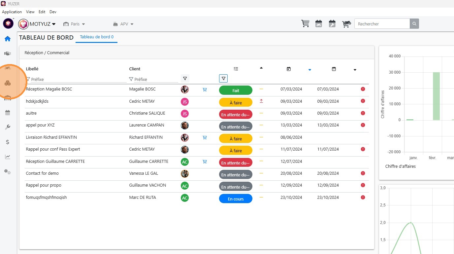
Task: Open the workshop wrench calendar icon
Action: pos(332,24)
